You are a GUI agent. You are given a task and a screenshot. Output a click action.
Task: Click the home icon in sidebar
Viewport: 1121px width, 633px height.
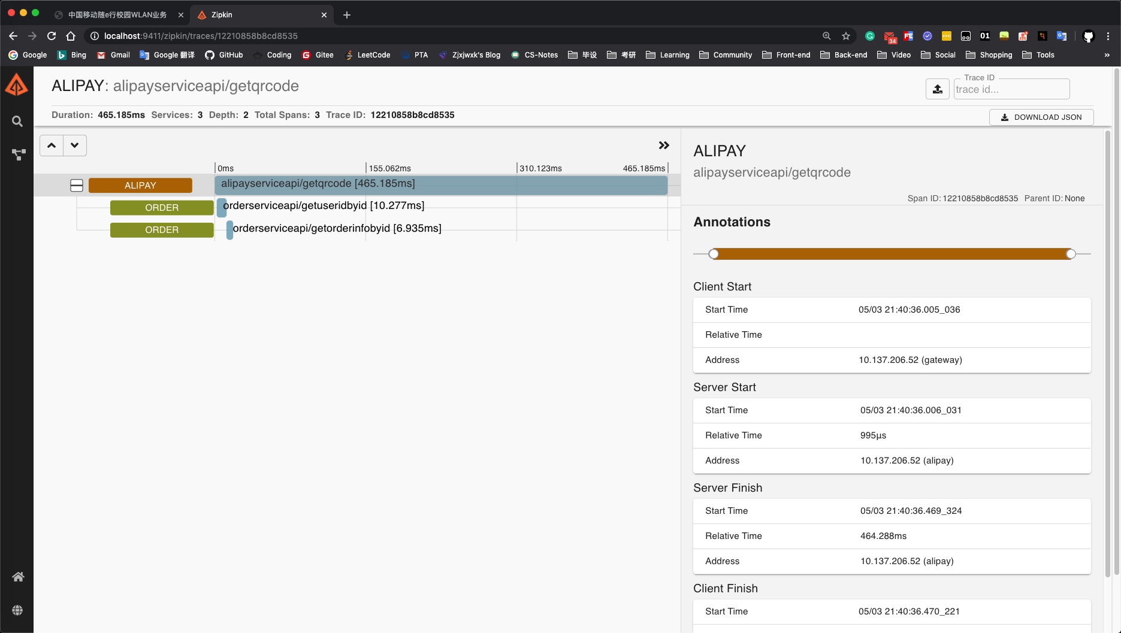18,577
